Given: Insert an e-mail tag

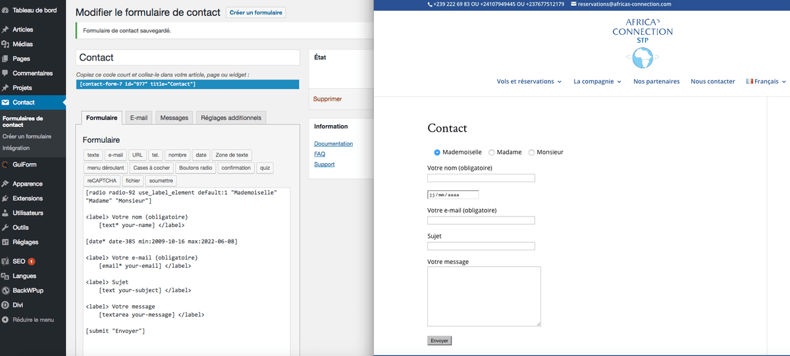Looking at the screenshot, I should point(116,155).
